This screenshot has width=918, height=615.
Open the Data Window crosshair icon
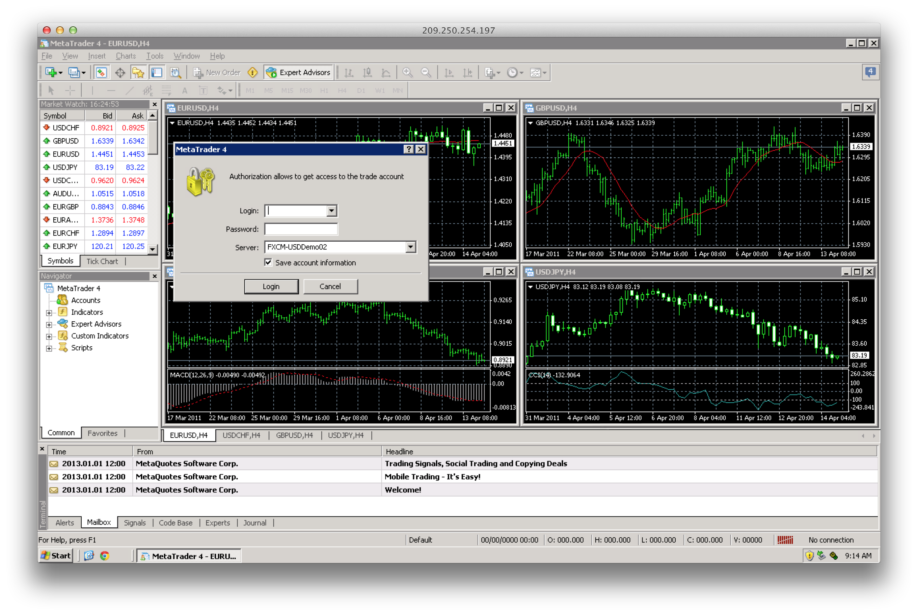pos(120,72)
